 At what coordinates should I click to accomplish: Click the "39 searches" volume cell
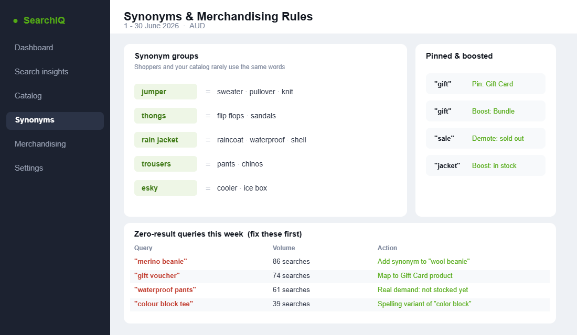[x=291, y=304]
